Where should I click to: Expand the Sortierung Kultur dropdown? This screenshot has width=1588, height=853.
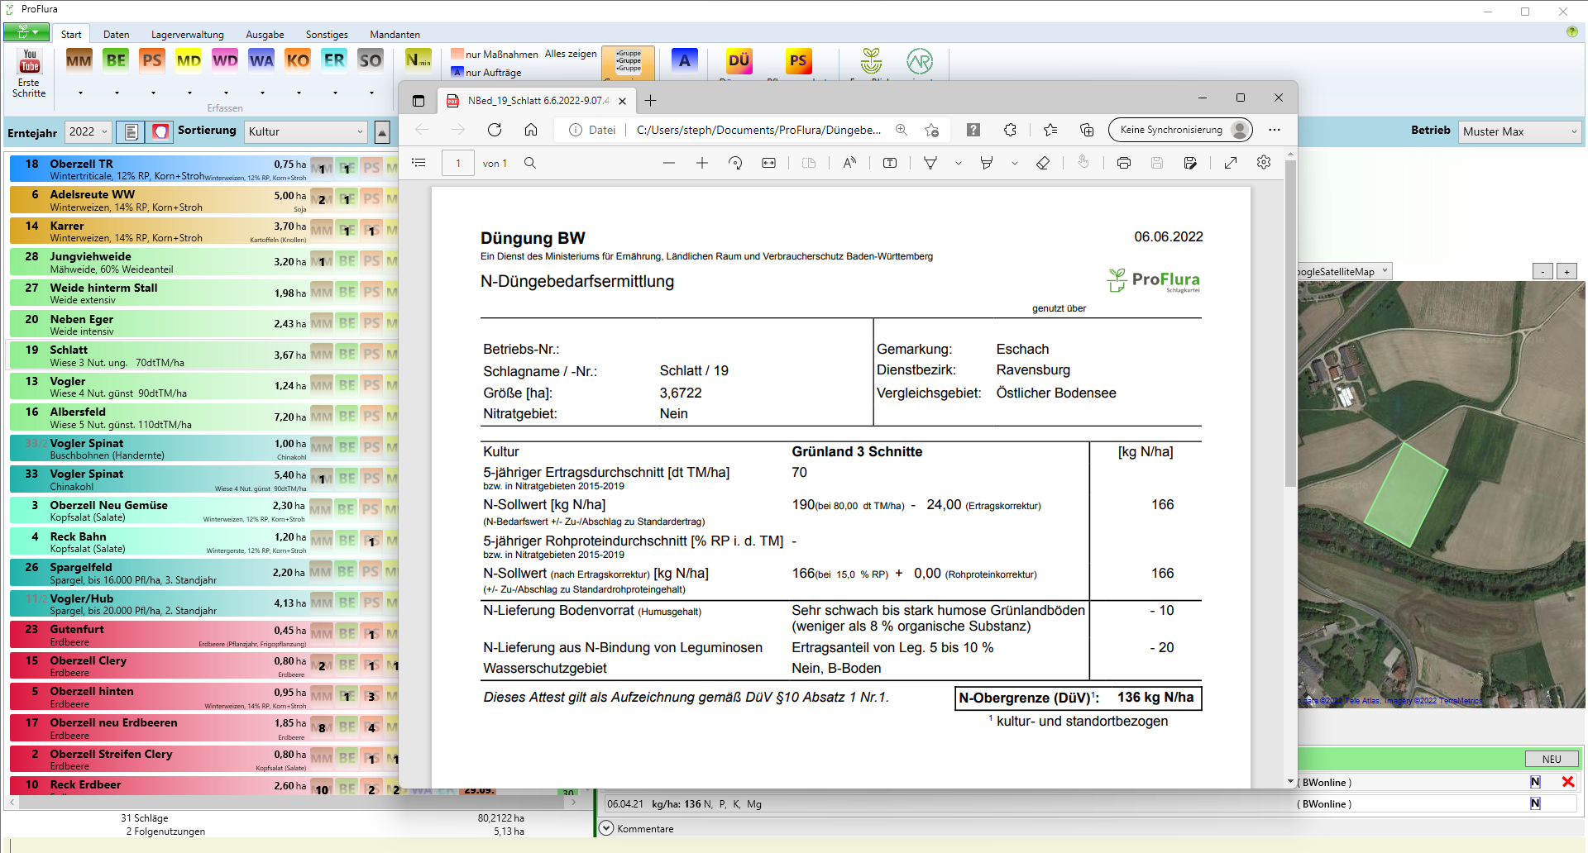305,131
